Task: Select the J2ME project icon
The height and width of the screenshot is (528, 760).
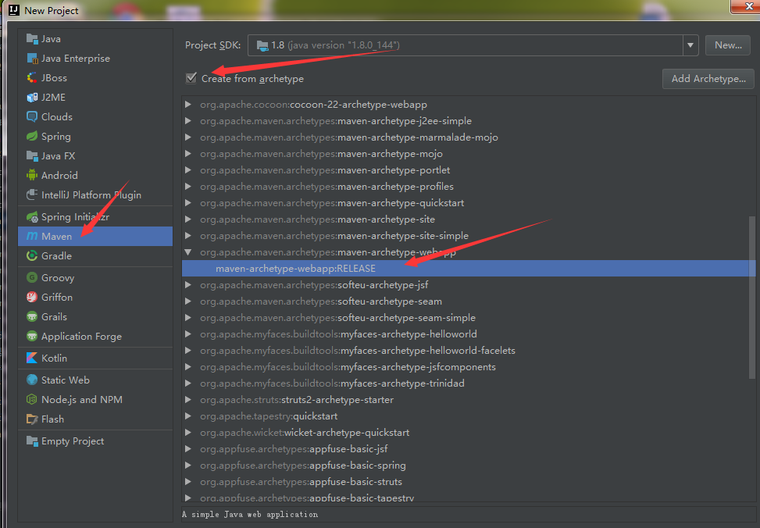Action: pos(32,98)
